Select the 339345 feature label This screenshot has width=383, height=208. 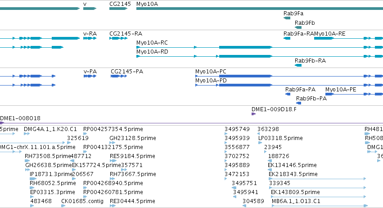tap(279, 183)
